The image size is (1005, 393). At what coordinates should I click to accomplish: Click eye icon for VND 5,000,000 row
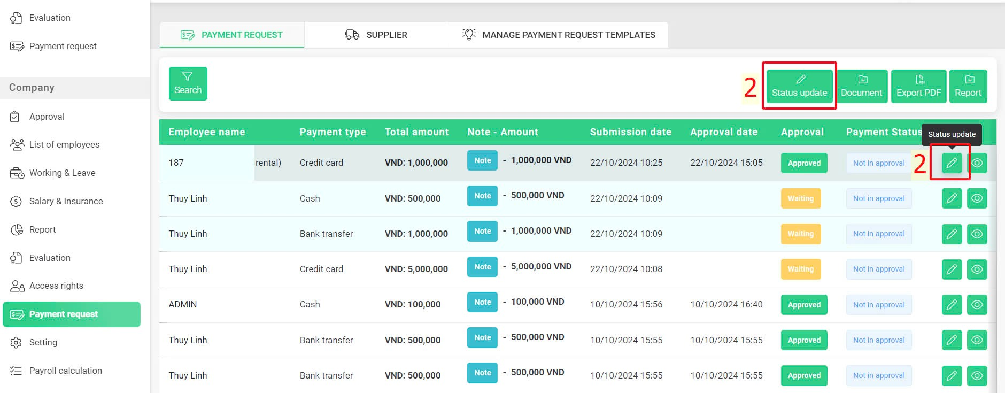[x=977, y=269]
